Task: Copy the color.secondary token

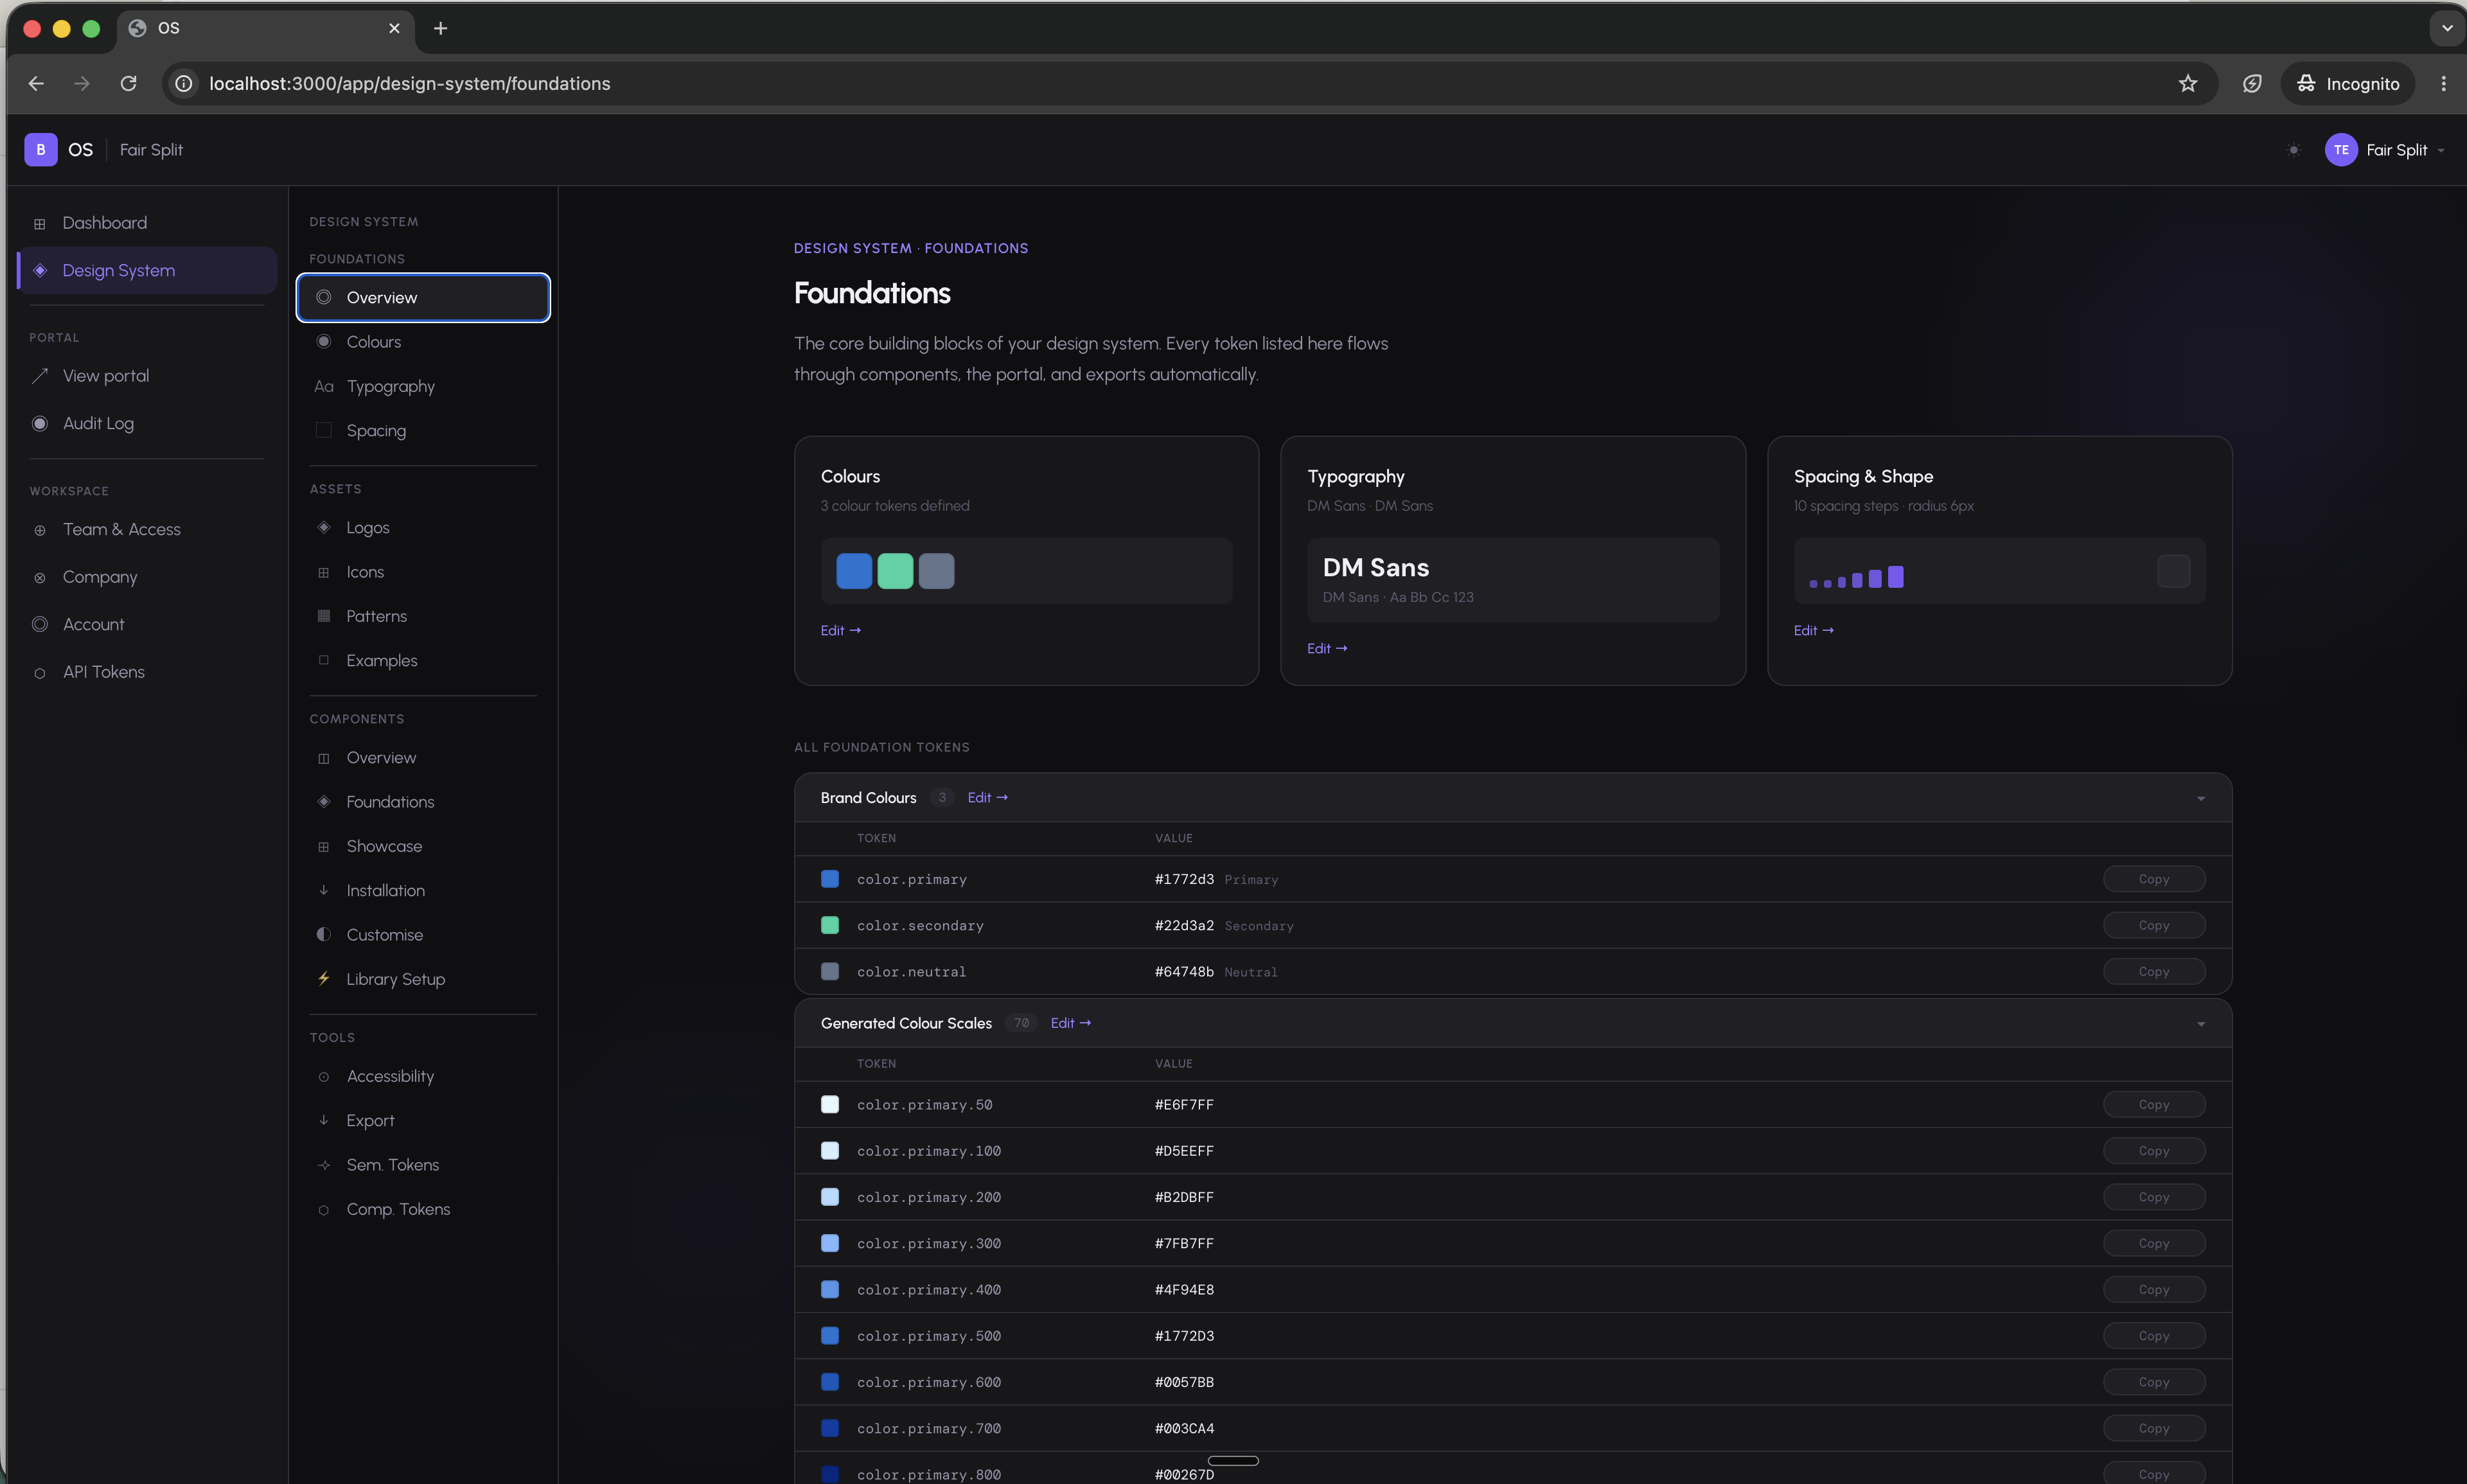Action: (2154, 925)
